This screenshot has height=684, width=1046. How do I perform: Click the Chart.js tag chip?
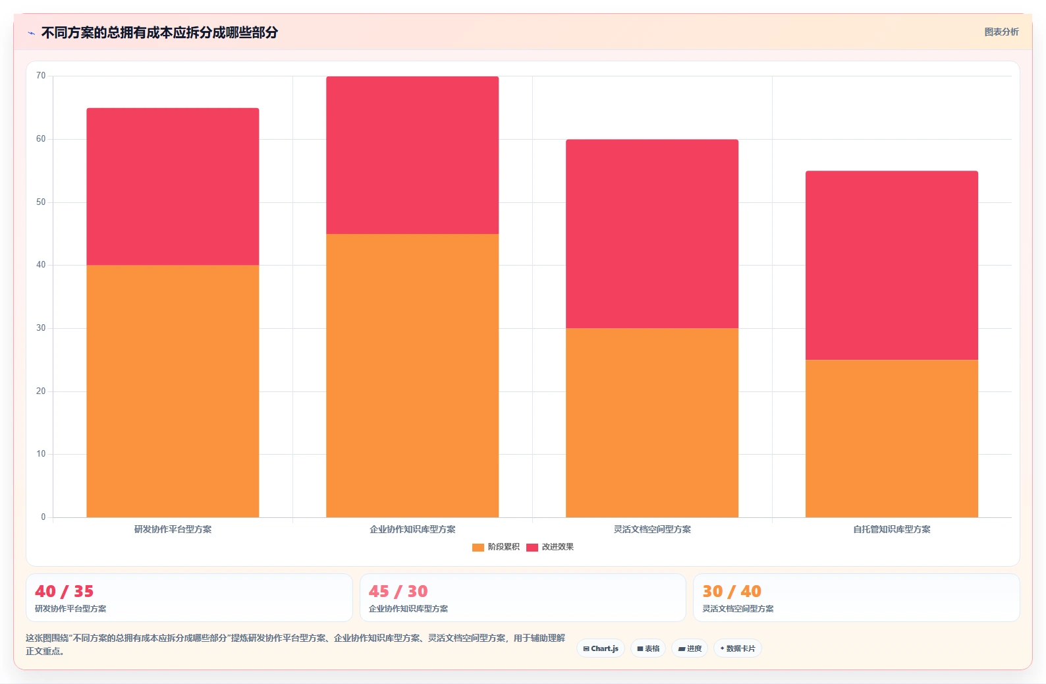click(x=601, y=648)
